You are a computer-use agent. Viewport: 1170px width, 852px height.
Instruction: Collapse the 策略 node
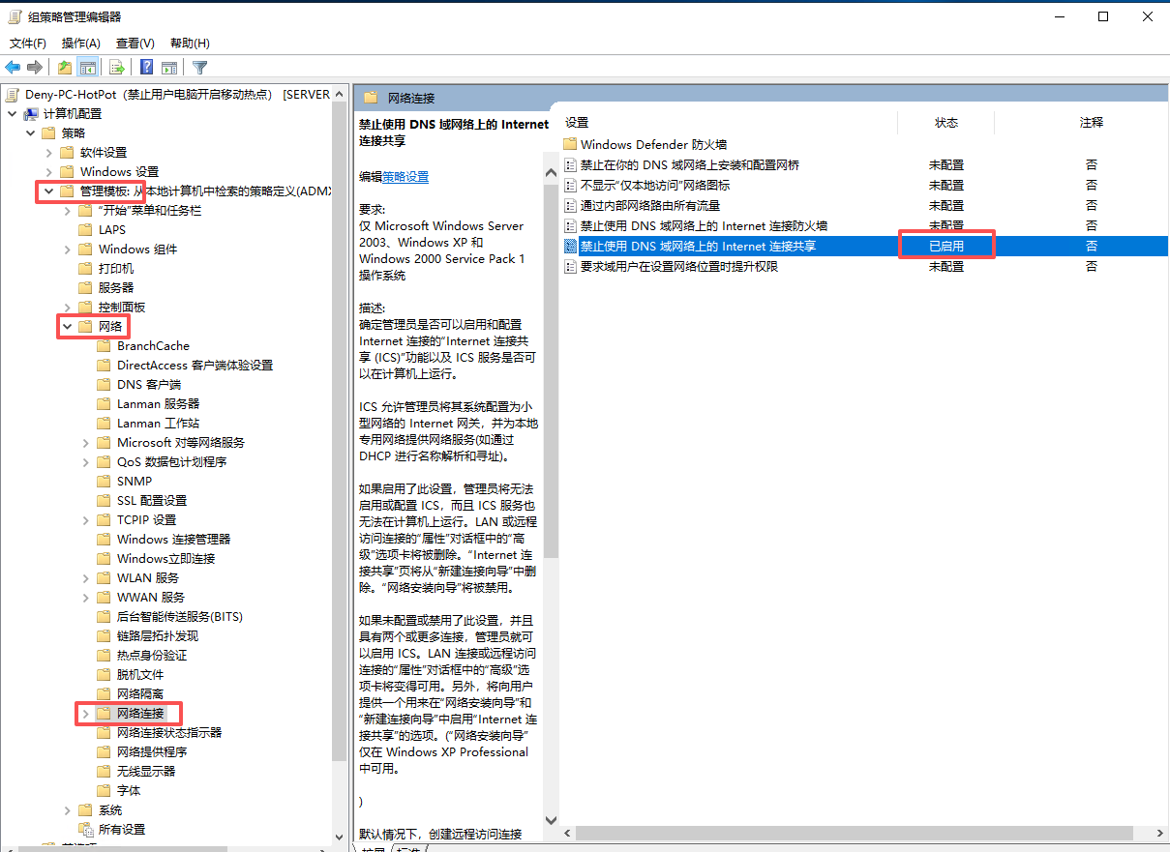click(x=30, y=132)
